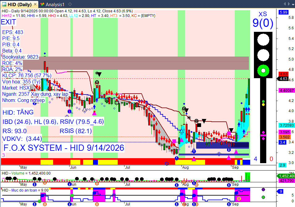Click the 'VDK/V: (3.44)' value
The height and width of the screenshot is (207, 295).
[22, 139]
